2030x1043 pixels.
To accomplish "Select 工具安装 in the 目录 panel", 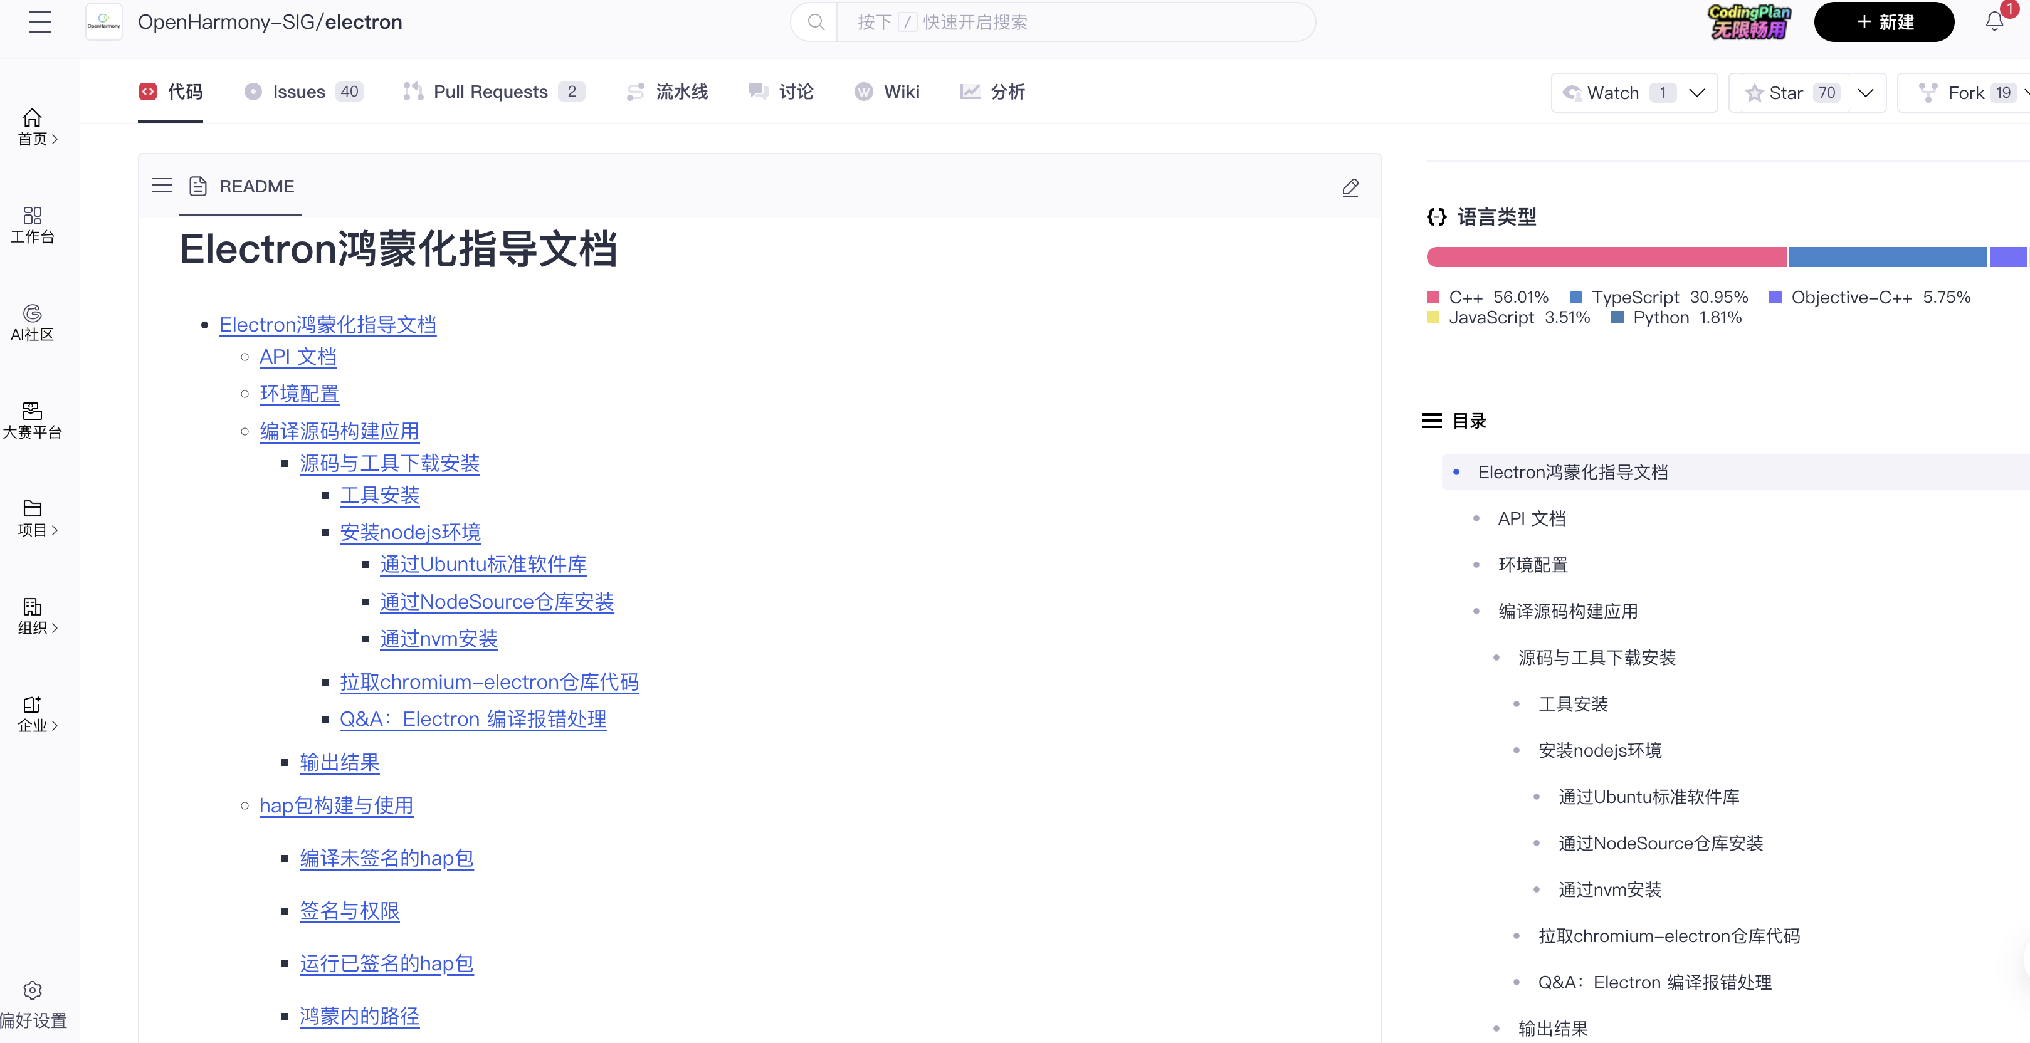I will [x=1573, y=705].
